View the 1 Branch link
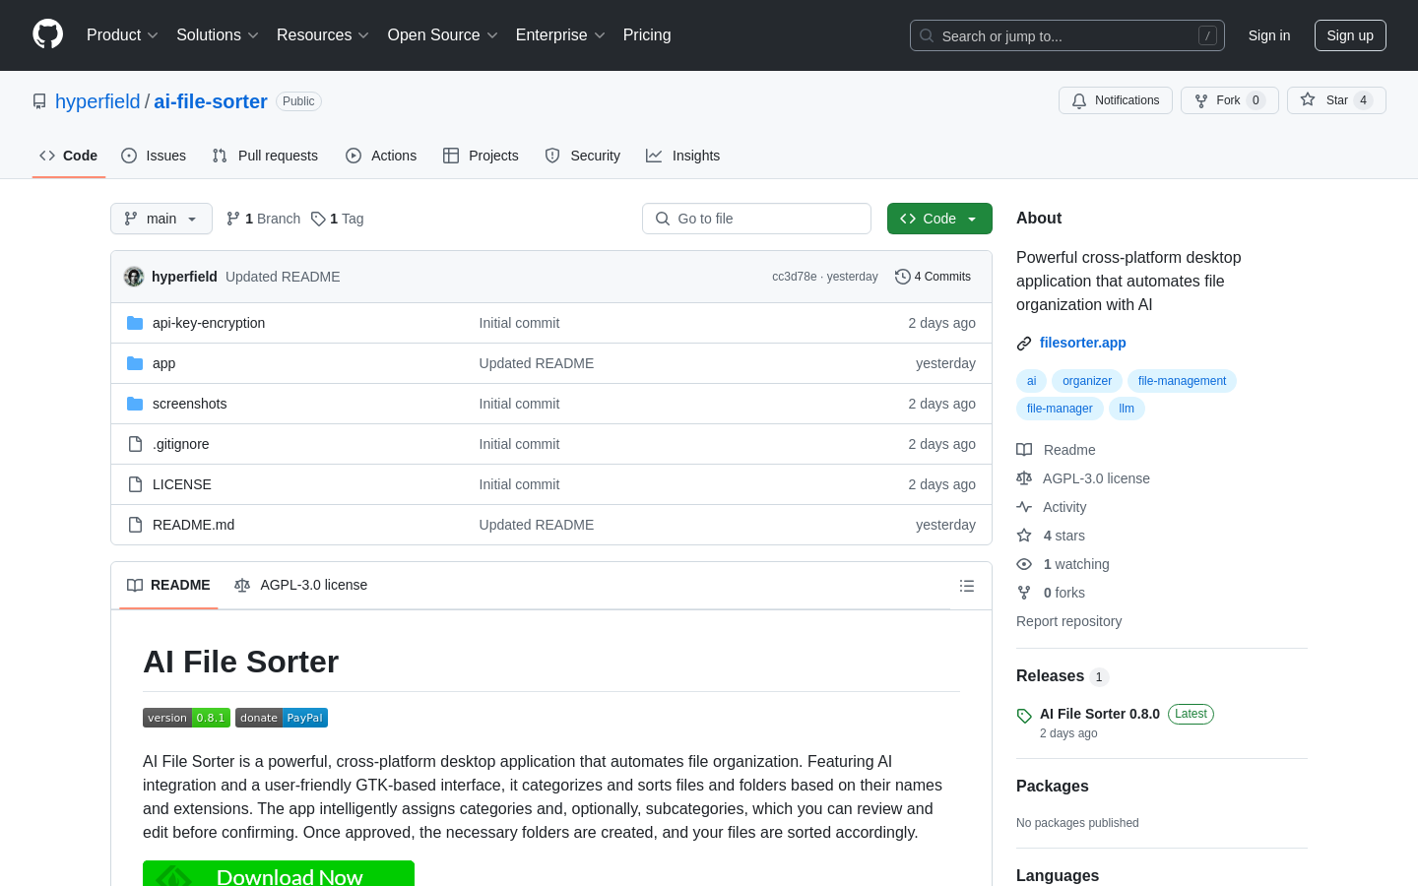The height and width of the screenshot is (886, 1418). click(263, 219)
